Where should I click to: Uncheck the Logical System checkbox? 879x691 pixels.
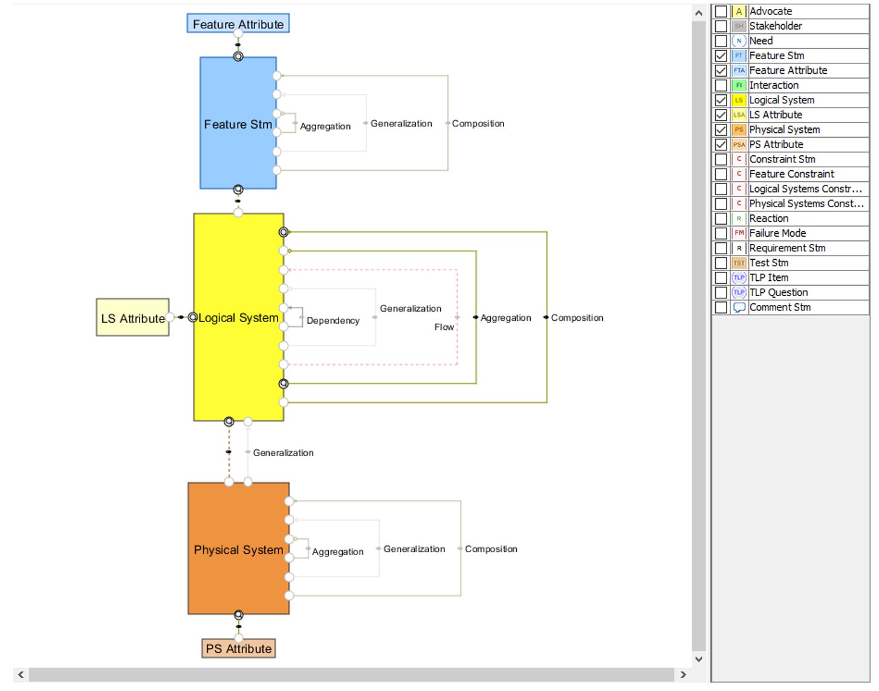(720, 100)
